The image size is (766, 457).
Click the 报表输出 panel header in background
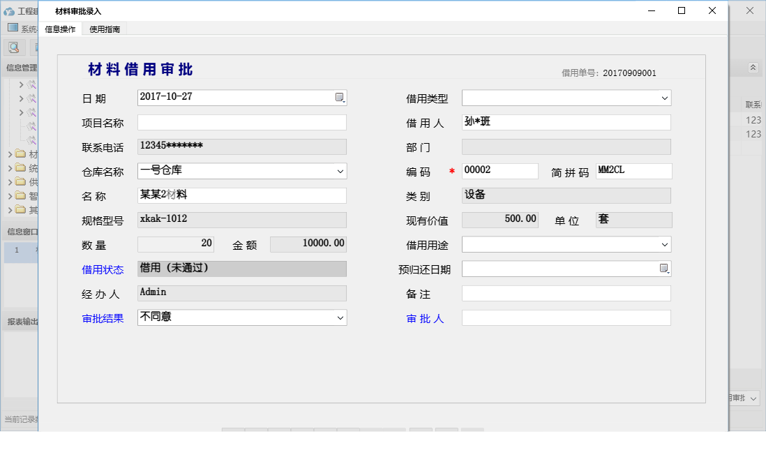click(x=22, y=322)
